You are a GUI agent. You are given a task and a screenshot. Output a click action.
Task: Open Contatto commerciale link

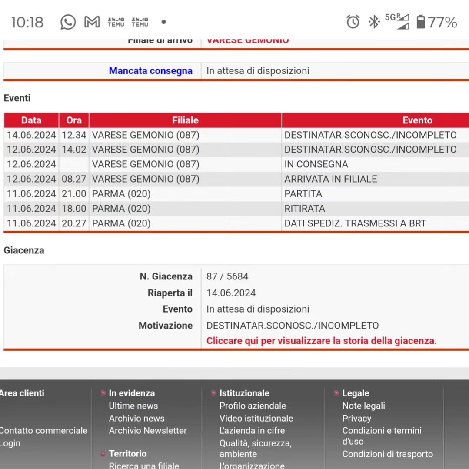pyautogui.click(x=43, y=431)
